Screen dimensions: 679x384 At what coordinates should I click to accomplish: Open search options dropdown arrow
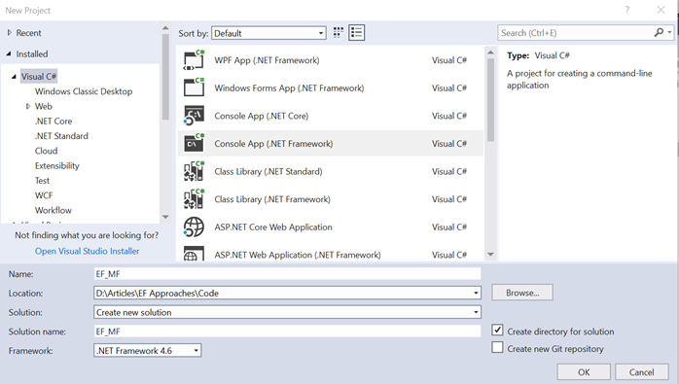[x=669, y=32]
